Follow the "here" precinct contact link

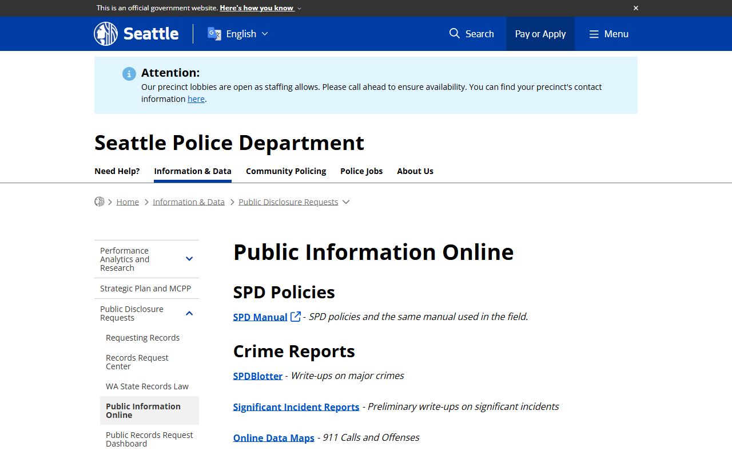tap(196, 98)
